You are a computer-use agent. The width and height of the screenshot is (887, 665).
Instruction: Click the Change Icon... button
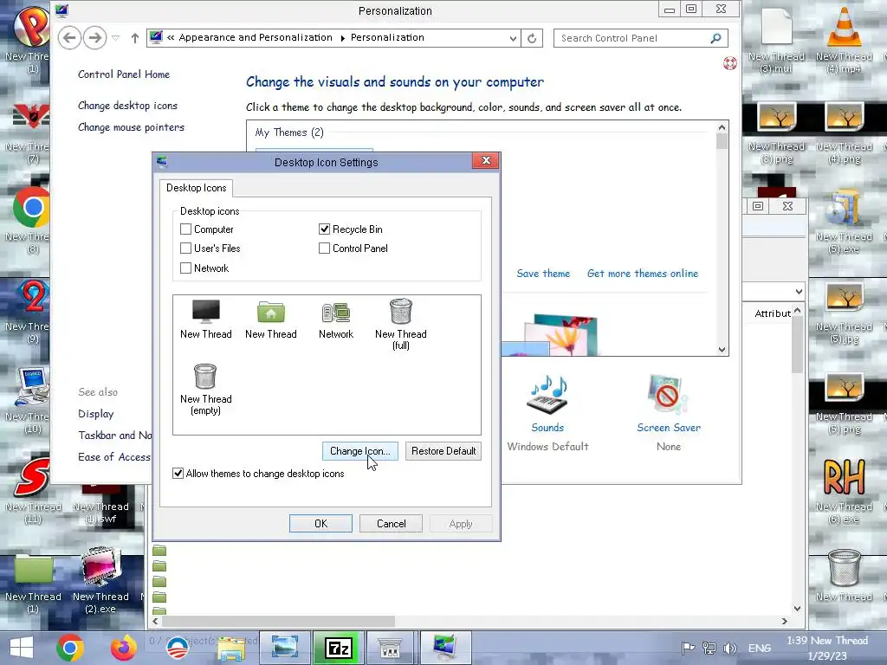coord(359,450)
